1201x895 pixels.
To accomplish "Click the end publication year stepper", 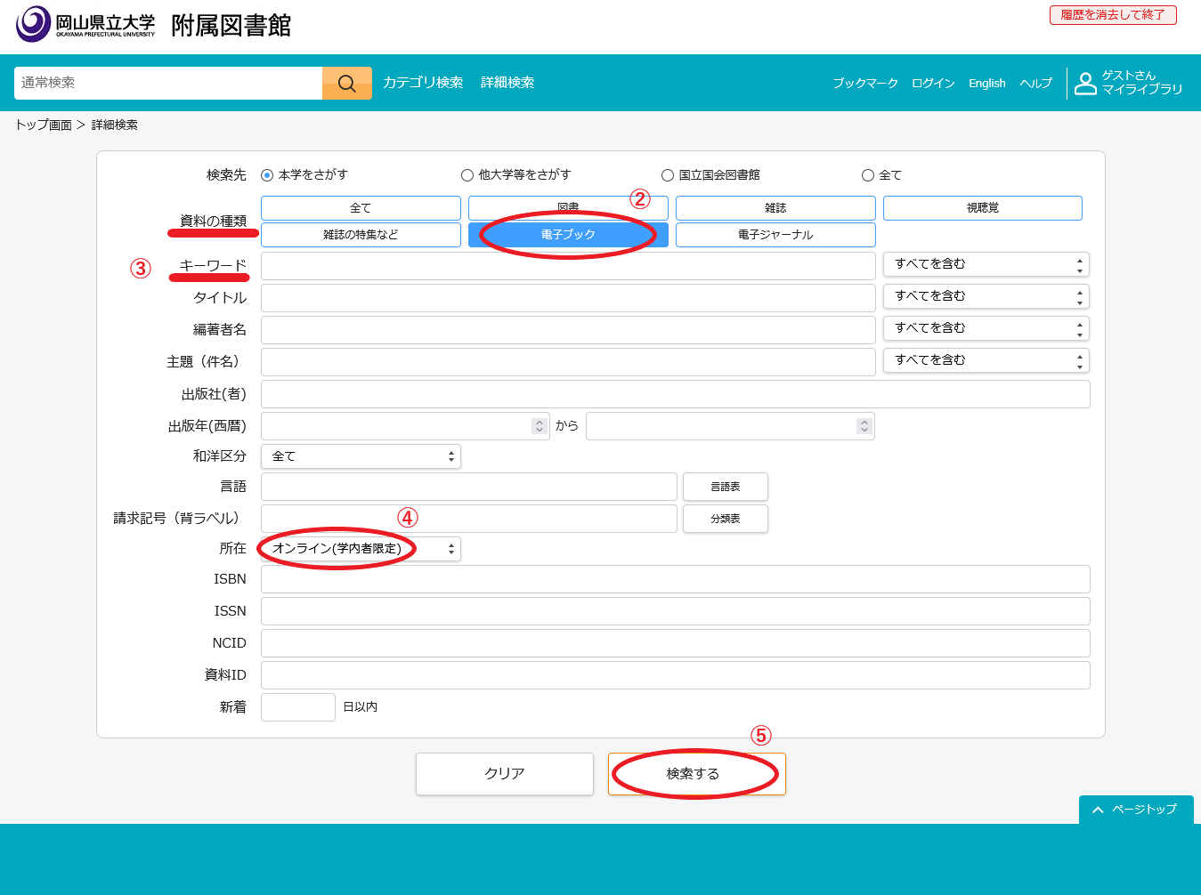I will (864, 426).
